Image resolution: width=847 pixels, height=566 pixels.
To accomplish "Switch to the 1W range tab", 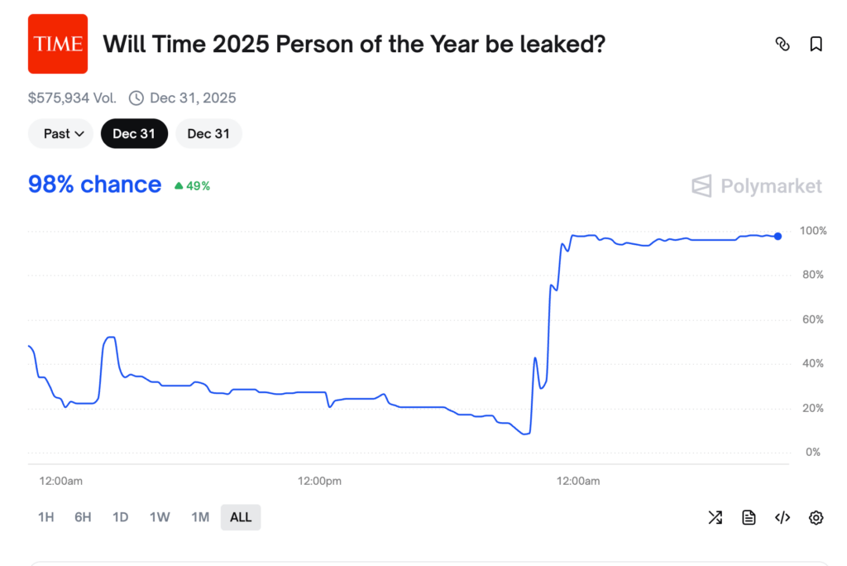I will (159, 516).
